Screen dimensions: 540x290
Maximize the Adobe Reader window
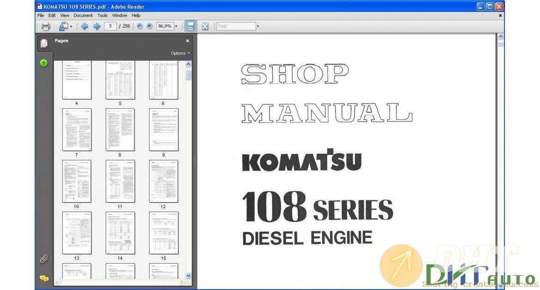pos(490,6)
